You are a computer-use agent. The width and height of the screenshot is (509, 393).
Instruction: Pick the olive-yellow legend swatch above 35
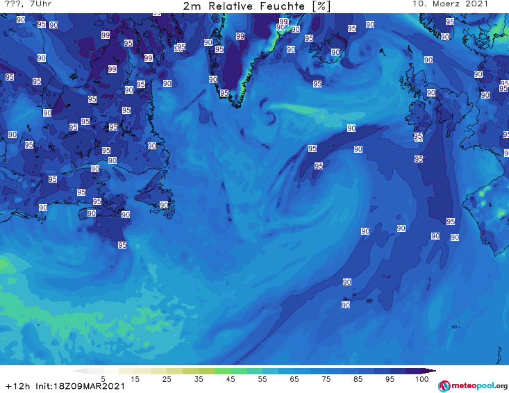[206, 371]
